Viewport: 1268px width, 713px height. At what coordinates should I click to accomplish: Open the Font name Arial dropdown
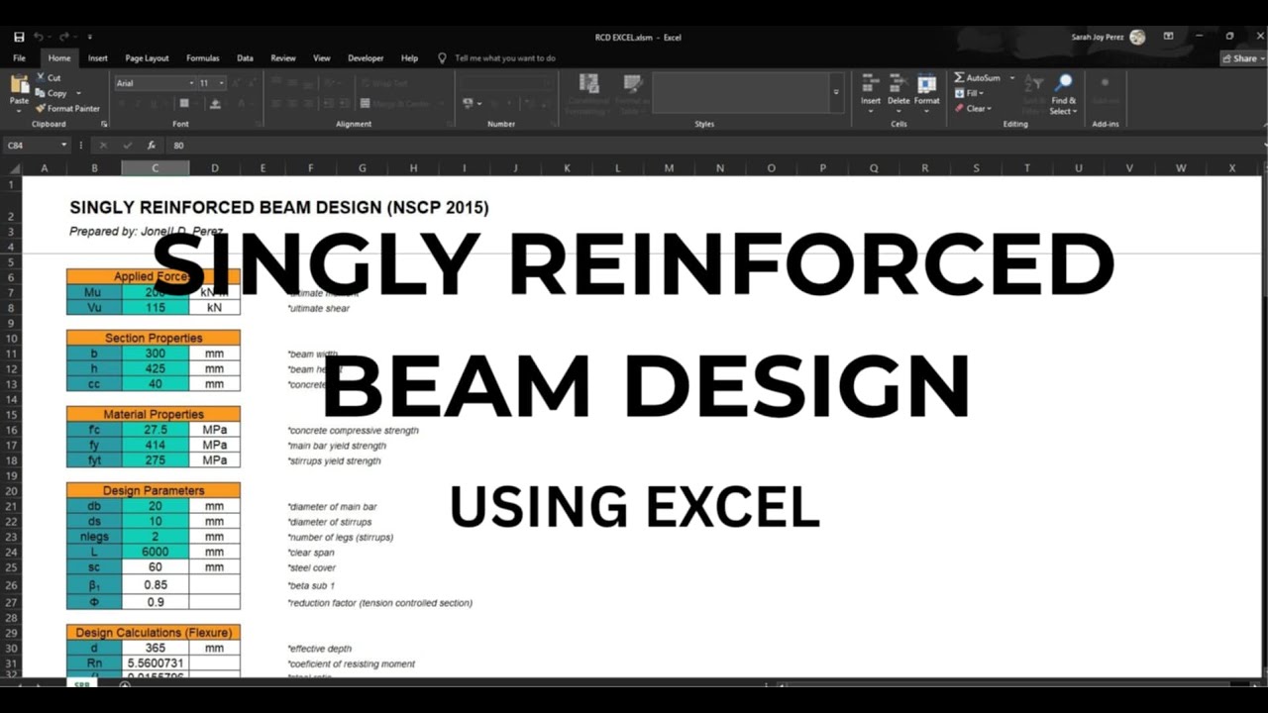191,83
